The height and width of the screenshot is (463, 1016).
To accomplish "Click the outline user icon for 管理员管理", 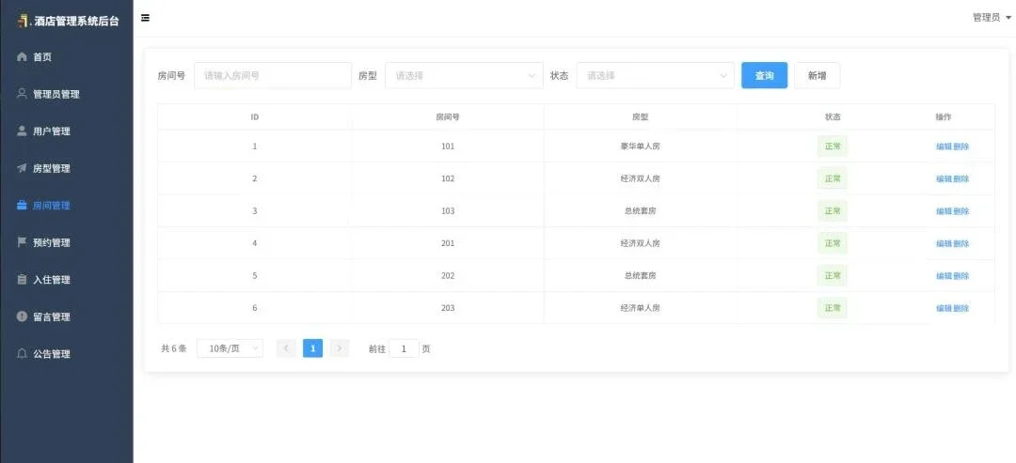I will 22,94.
